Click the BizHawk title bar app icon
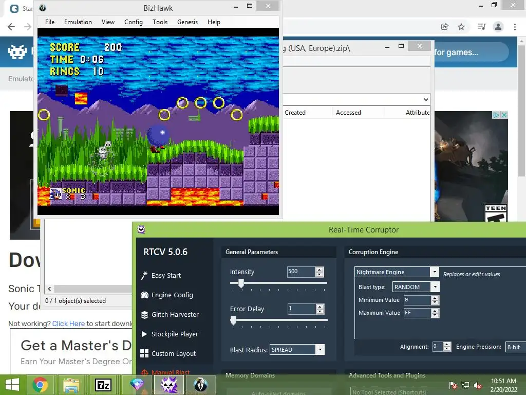Screen dimensions: 526x395 pos(43,8)
